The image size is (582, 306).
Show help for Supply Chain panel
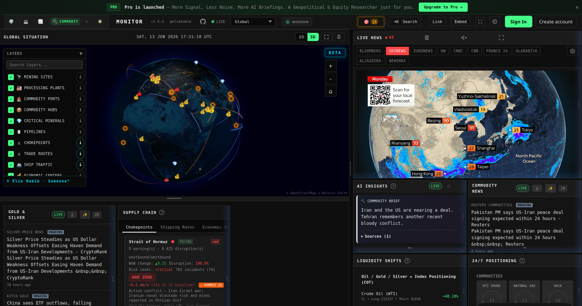tap(162, 212)
